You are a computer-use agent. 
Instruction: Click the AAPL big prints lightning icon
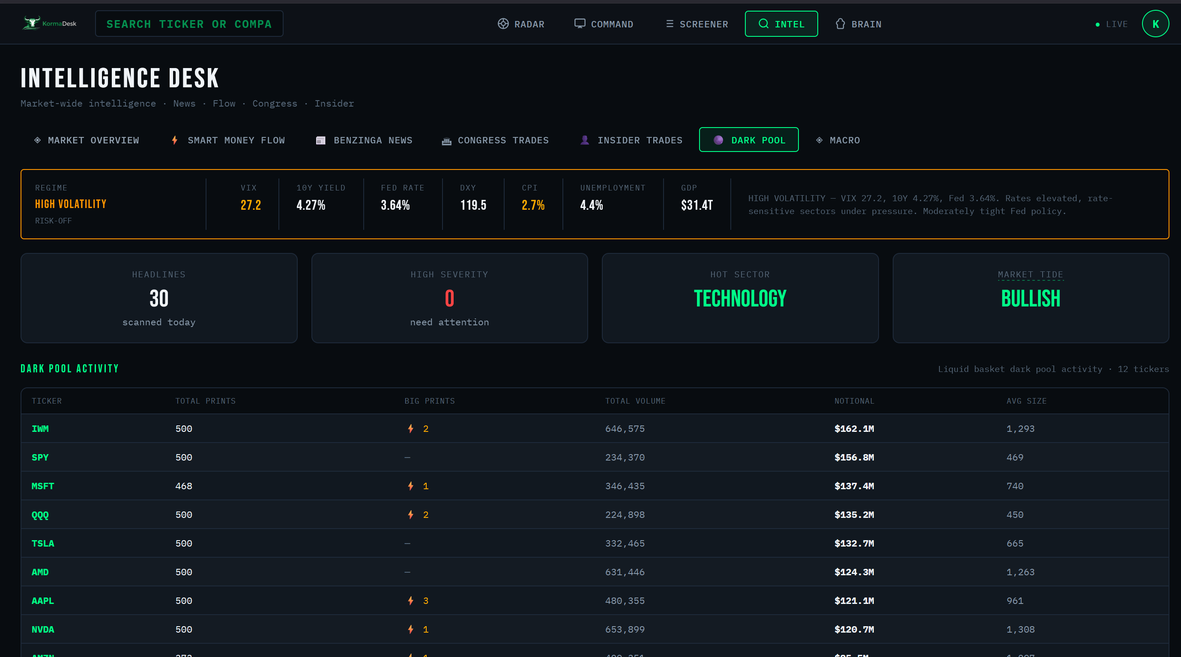tap(411, 601)
